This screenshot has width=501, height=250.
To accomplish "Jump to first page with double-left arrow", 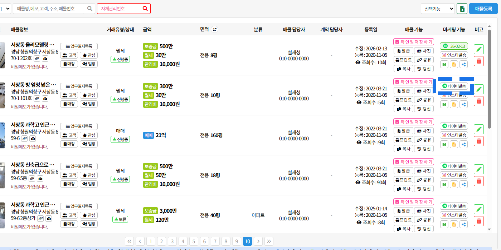I will (130, 241).
